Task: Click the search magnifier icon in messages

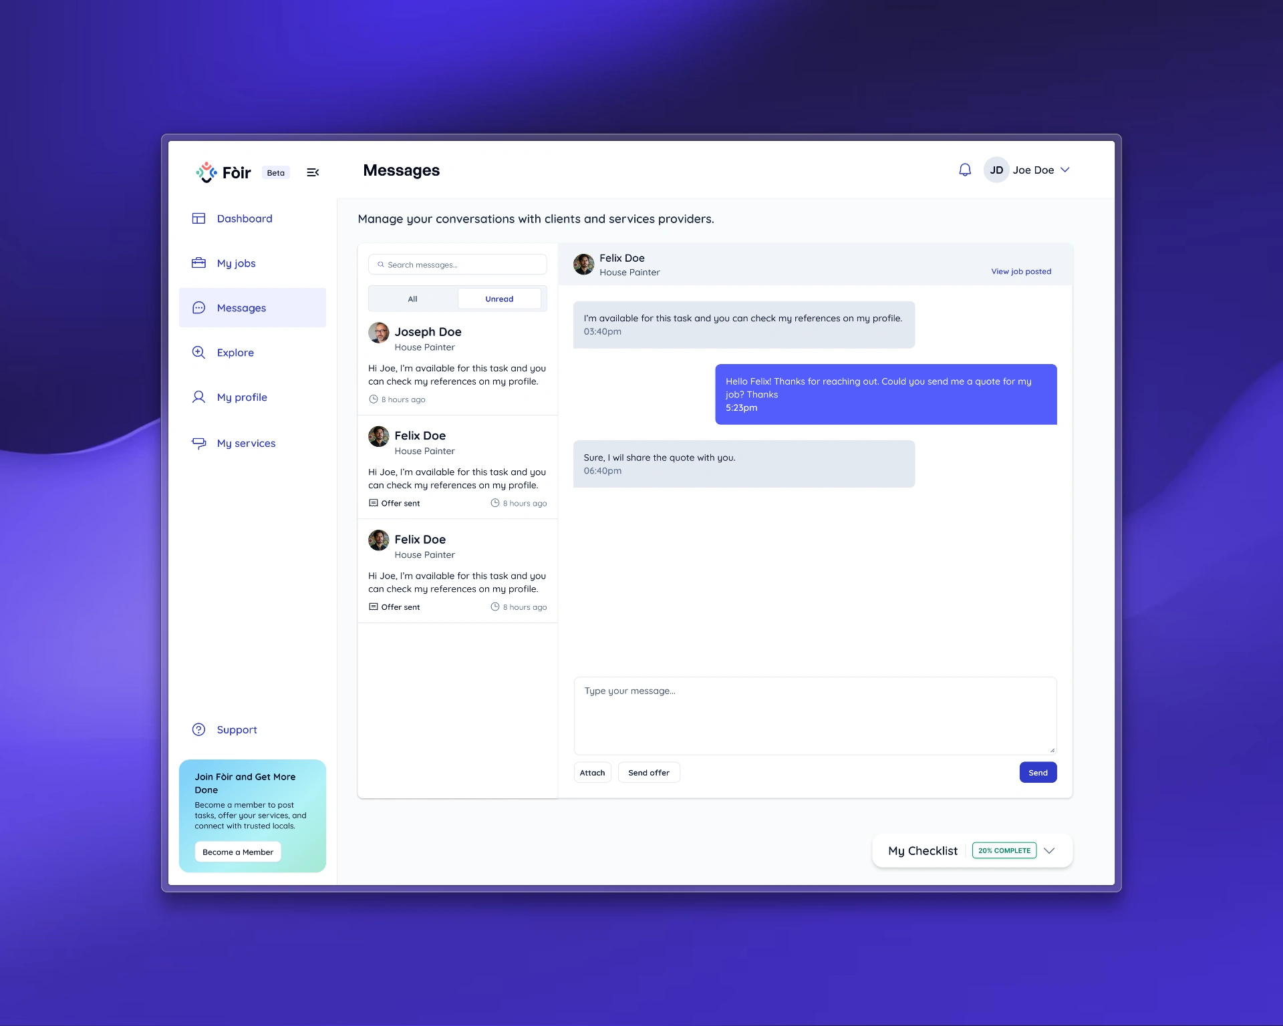Action: point(381,265)
